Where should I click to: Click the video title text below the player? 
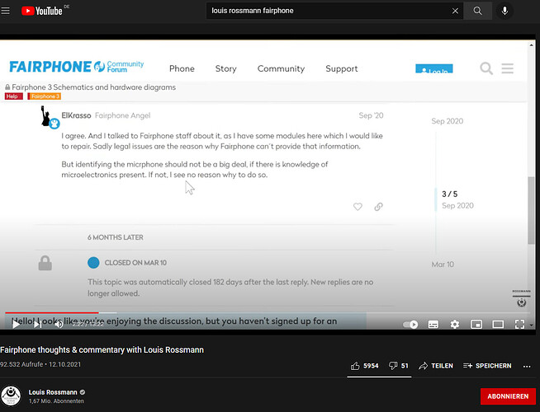[x=102, y=350]
